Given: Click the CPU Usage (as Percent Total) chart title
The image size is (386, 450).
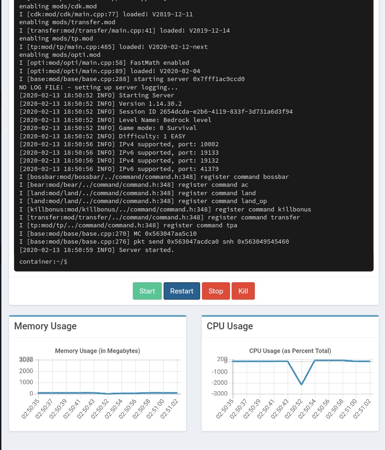Looking at the screenshot, I should coord(290,351).
